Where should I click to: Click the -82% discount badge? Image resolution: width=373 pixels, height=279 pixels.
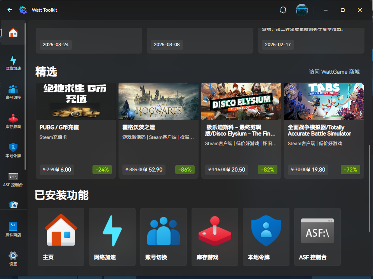(268, 170)
